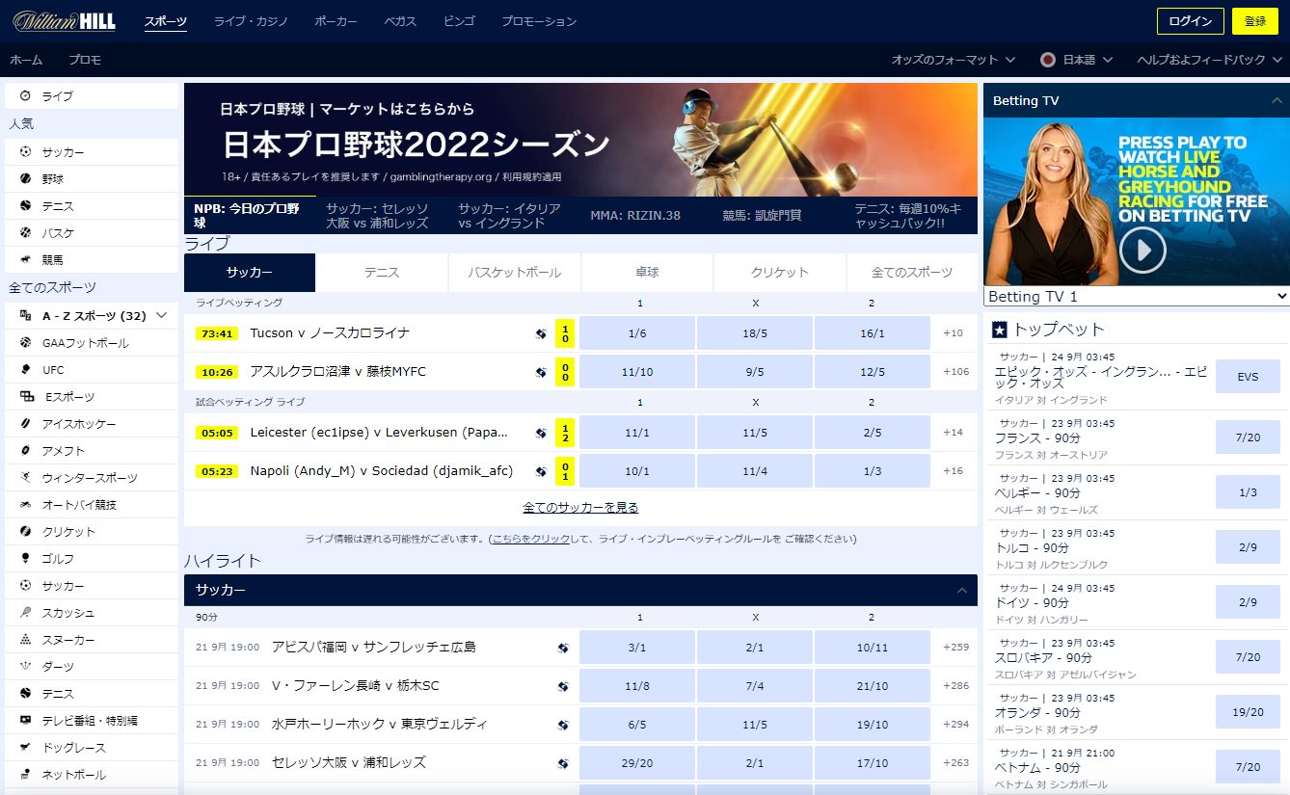Image resolution: width=1290 pixels, height=795 pixels.
Task: Switch to ライブ・カジノ in top menu
Action: click(x=251, y=21)
